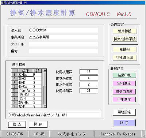The image size is (146, 138).
Task: Click nuclide list scrollbar up arrow
Action: pos(45,70)
